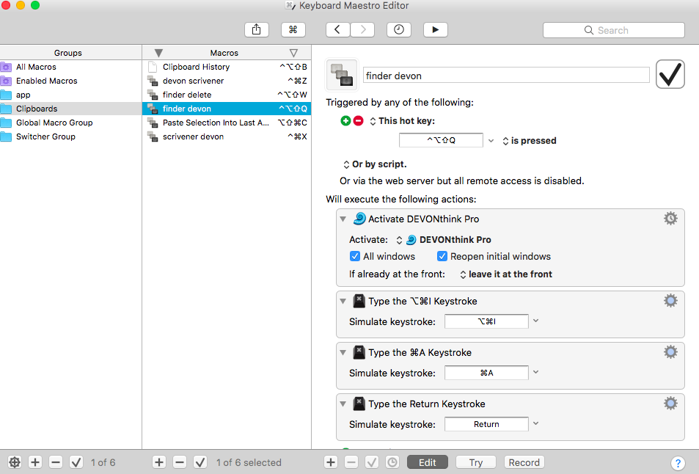Select the Switcher Group

[71, 136]
